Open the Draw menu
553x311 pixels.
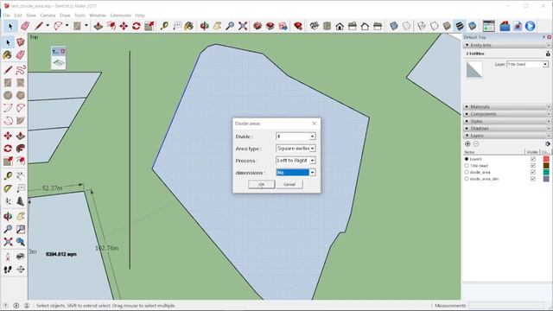point(65,16)
